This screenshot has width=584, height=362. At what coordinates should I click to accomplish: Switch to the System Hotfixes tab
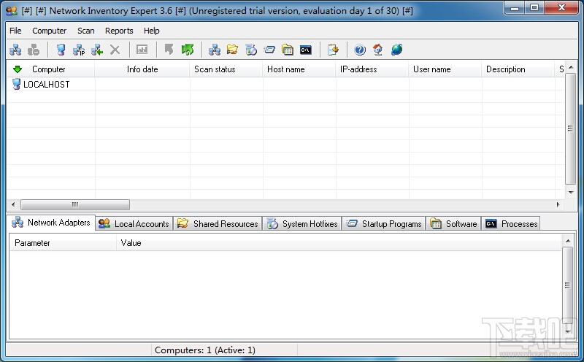pos(302,223)
